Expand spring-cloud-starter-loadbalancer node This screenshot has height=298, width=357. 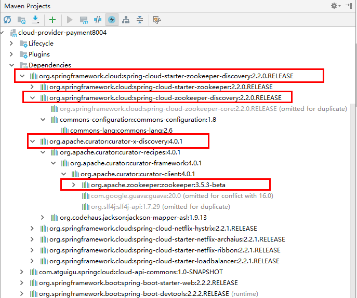[x=32, y=261]
